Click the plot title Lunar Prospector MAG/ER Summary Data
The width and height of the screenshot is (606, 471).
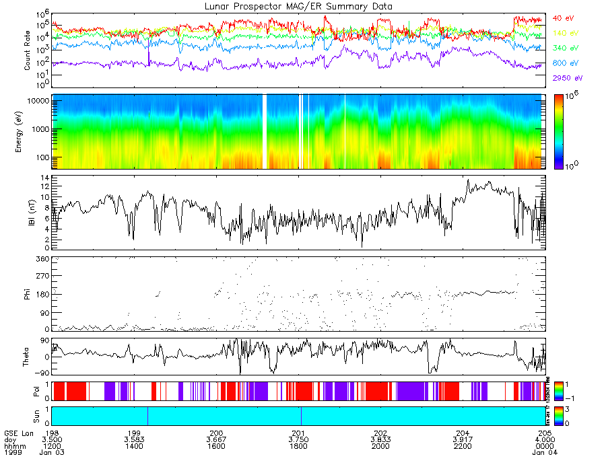pos(298,7)
